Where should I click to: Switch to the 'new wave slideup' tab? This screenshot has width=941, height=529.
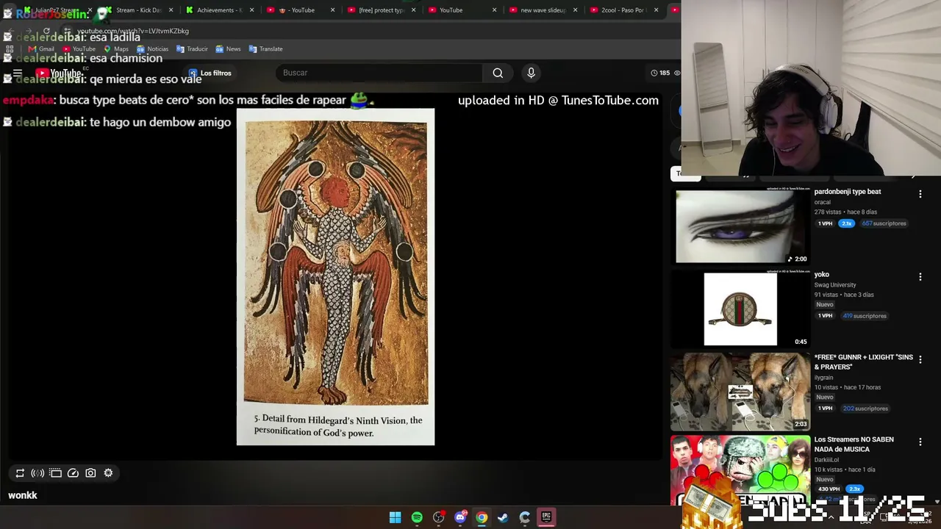tap(543, 10)
